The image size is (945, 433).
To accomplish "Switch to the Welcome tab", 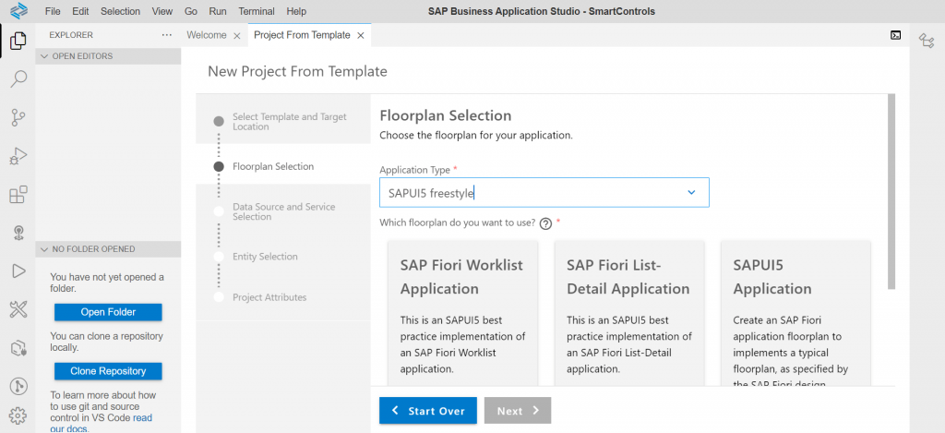I will (x=207, y=35).
